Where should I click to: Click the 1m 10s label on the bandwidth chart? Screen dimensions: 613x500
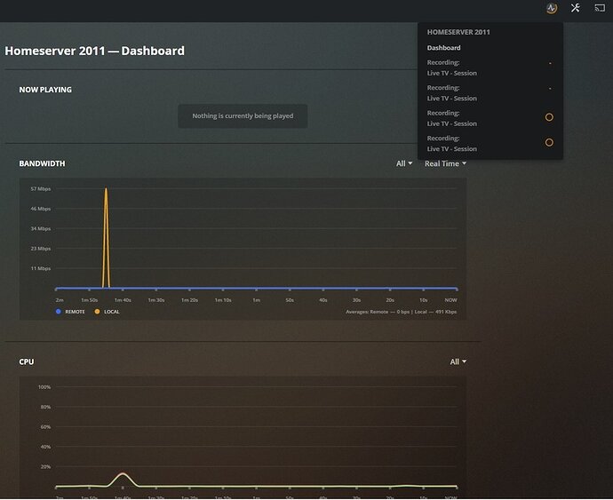(x=223, y=300)
